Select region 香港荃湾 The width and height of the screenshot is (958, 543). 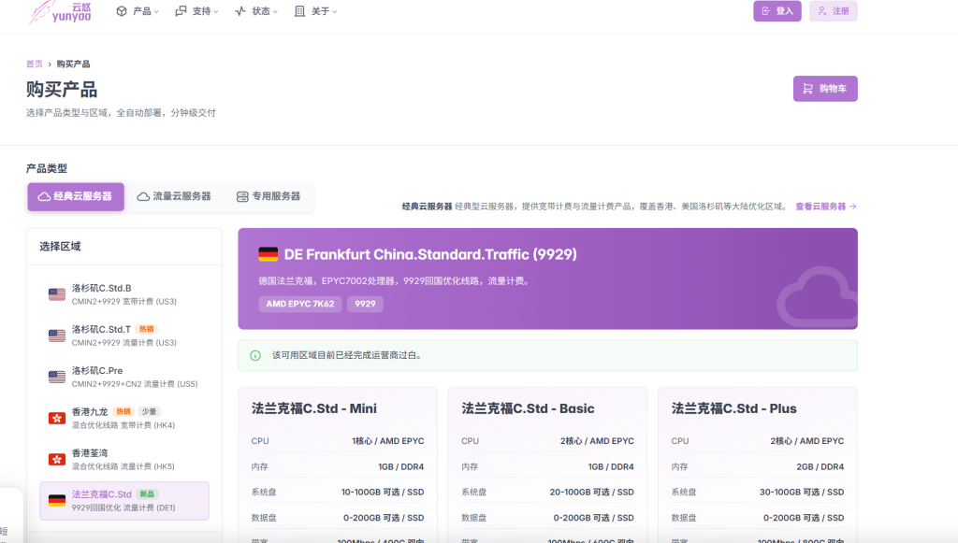124,459
